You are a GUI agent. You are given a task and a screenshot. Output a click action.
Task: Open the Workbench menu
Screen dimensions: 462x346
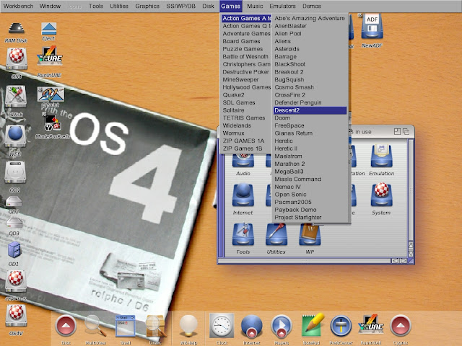click(19, 6)
